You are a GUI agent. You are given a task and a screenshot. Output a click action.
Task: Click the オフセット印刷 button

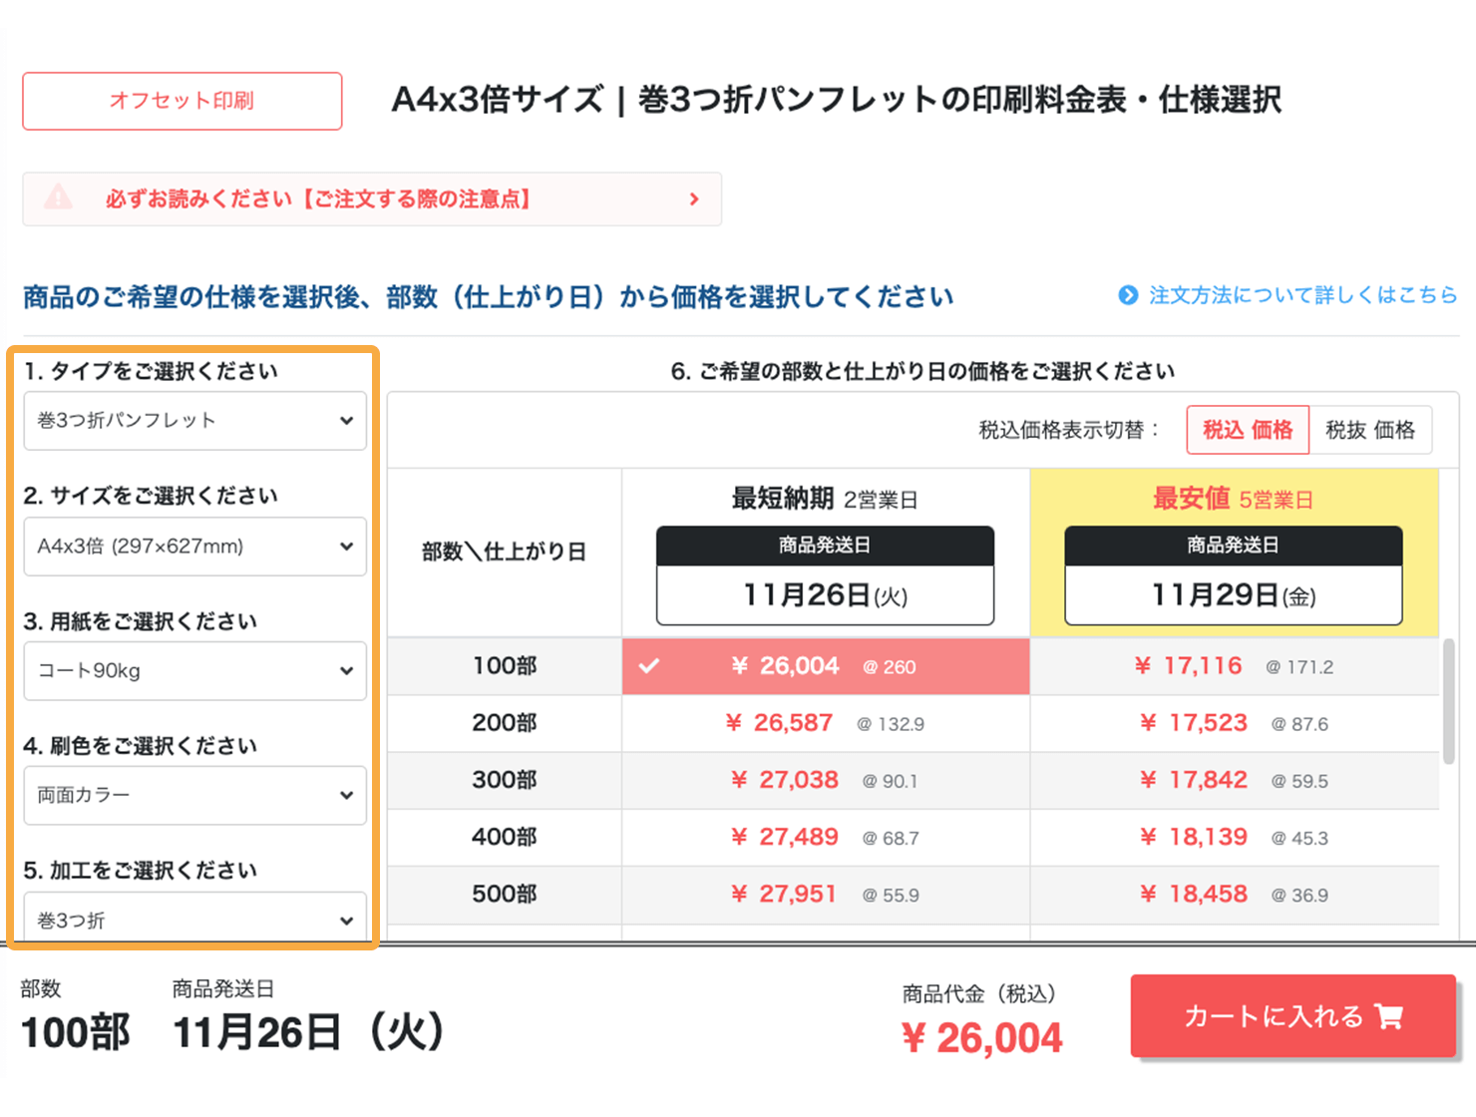[x=182, y=101]
